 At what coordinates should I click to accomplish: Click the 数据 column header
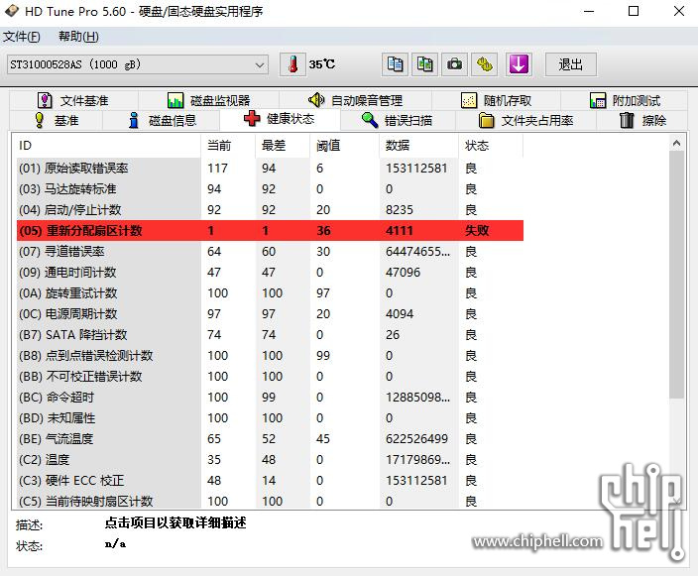coord(418,146)
